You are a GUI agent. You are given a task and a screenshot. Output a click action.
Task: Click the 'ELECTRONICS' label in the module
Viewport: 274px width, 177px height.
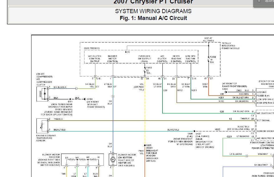[x=92, y=48]
